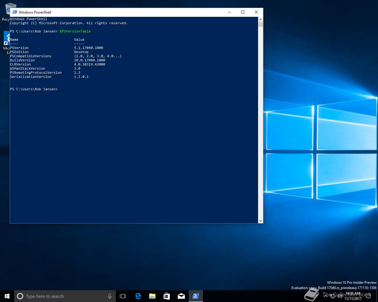The width and height of the screenshot is (378, 302).
Task: Click the PowerShell window title icon
Action: (14, 12)
